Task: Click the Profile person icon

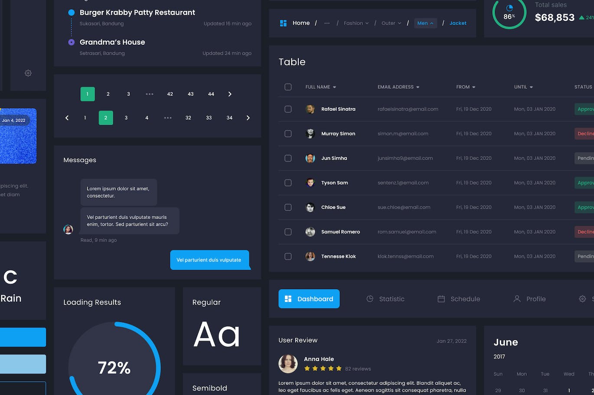Action: coord(517,299)
